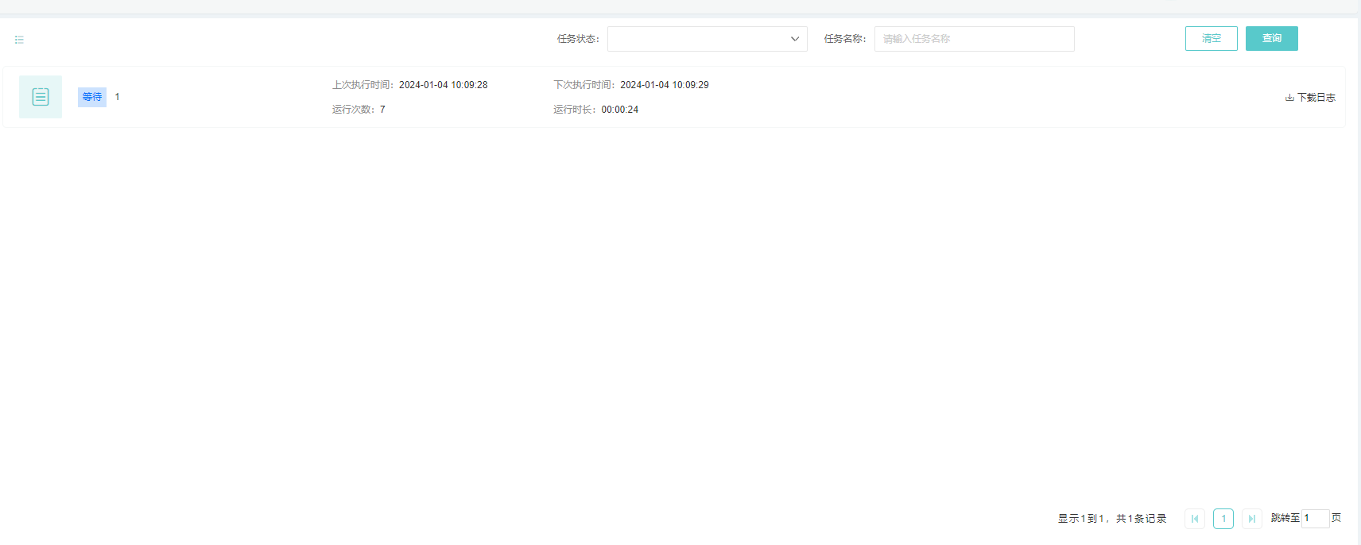Click the chevron arrow of 任务状态 select

(x=795, y=39)
